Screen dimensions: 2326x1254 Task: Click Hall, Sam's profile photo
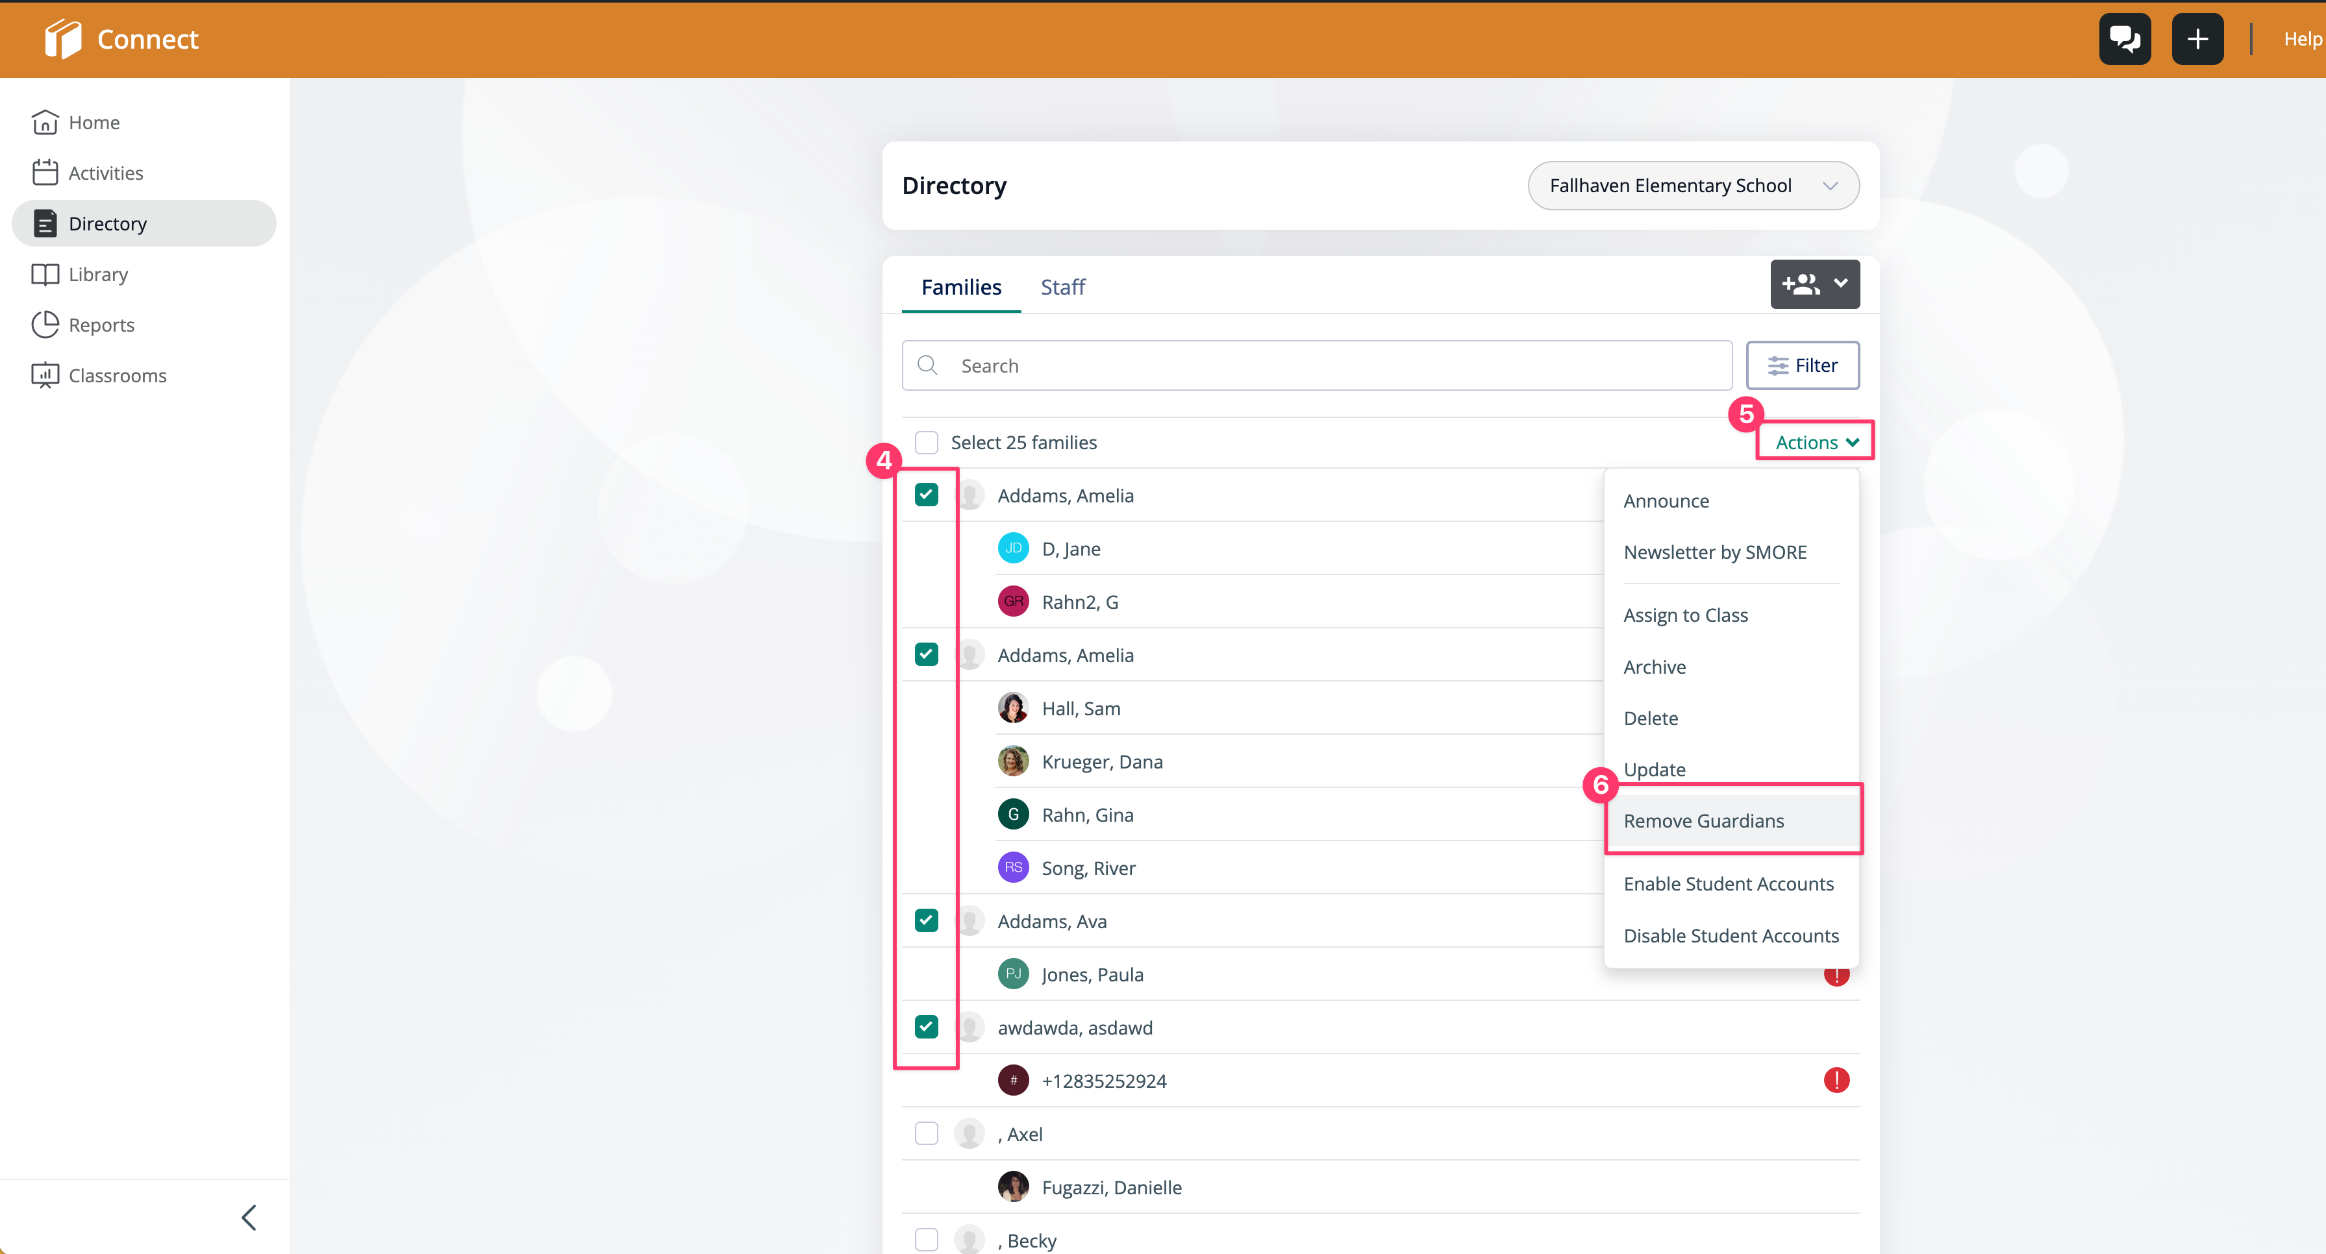1013,707
